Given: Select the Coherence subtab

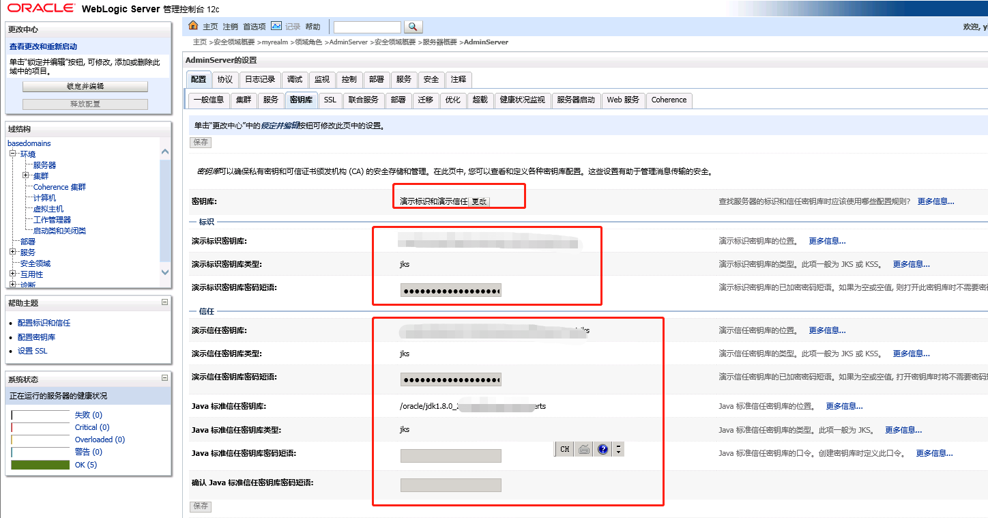Looking at the screenshot, I should click(669, 100).
